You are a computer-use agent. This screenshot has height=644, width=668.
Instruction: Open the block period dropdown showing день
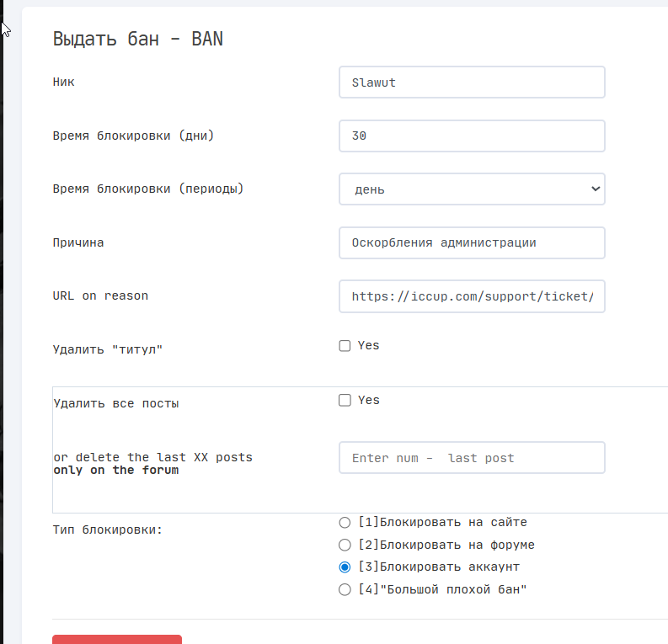[472, 189]
